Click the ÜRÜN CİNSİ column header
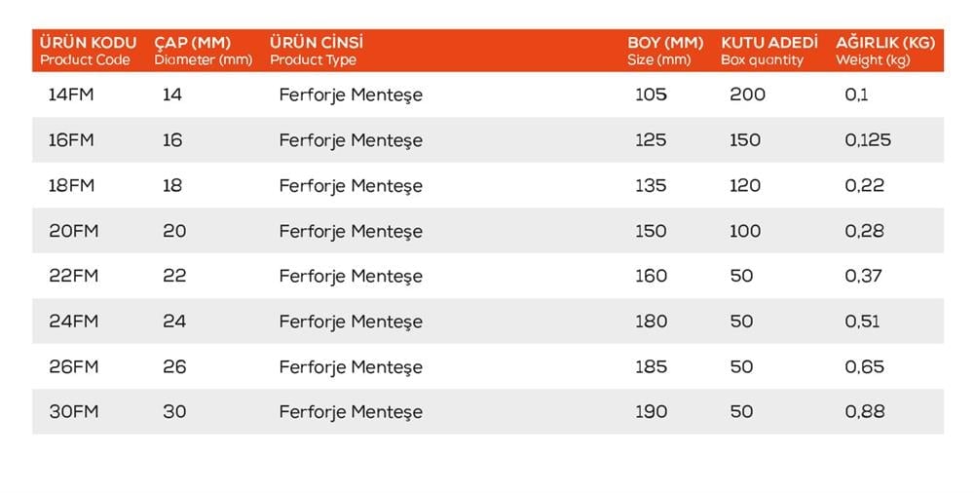Image resolution: width=974 pixels, height=493 pixels. tap(317, 44)
